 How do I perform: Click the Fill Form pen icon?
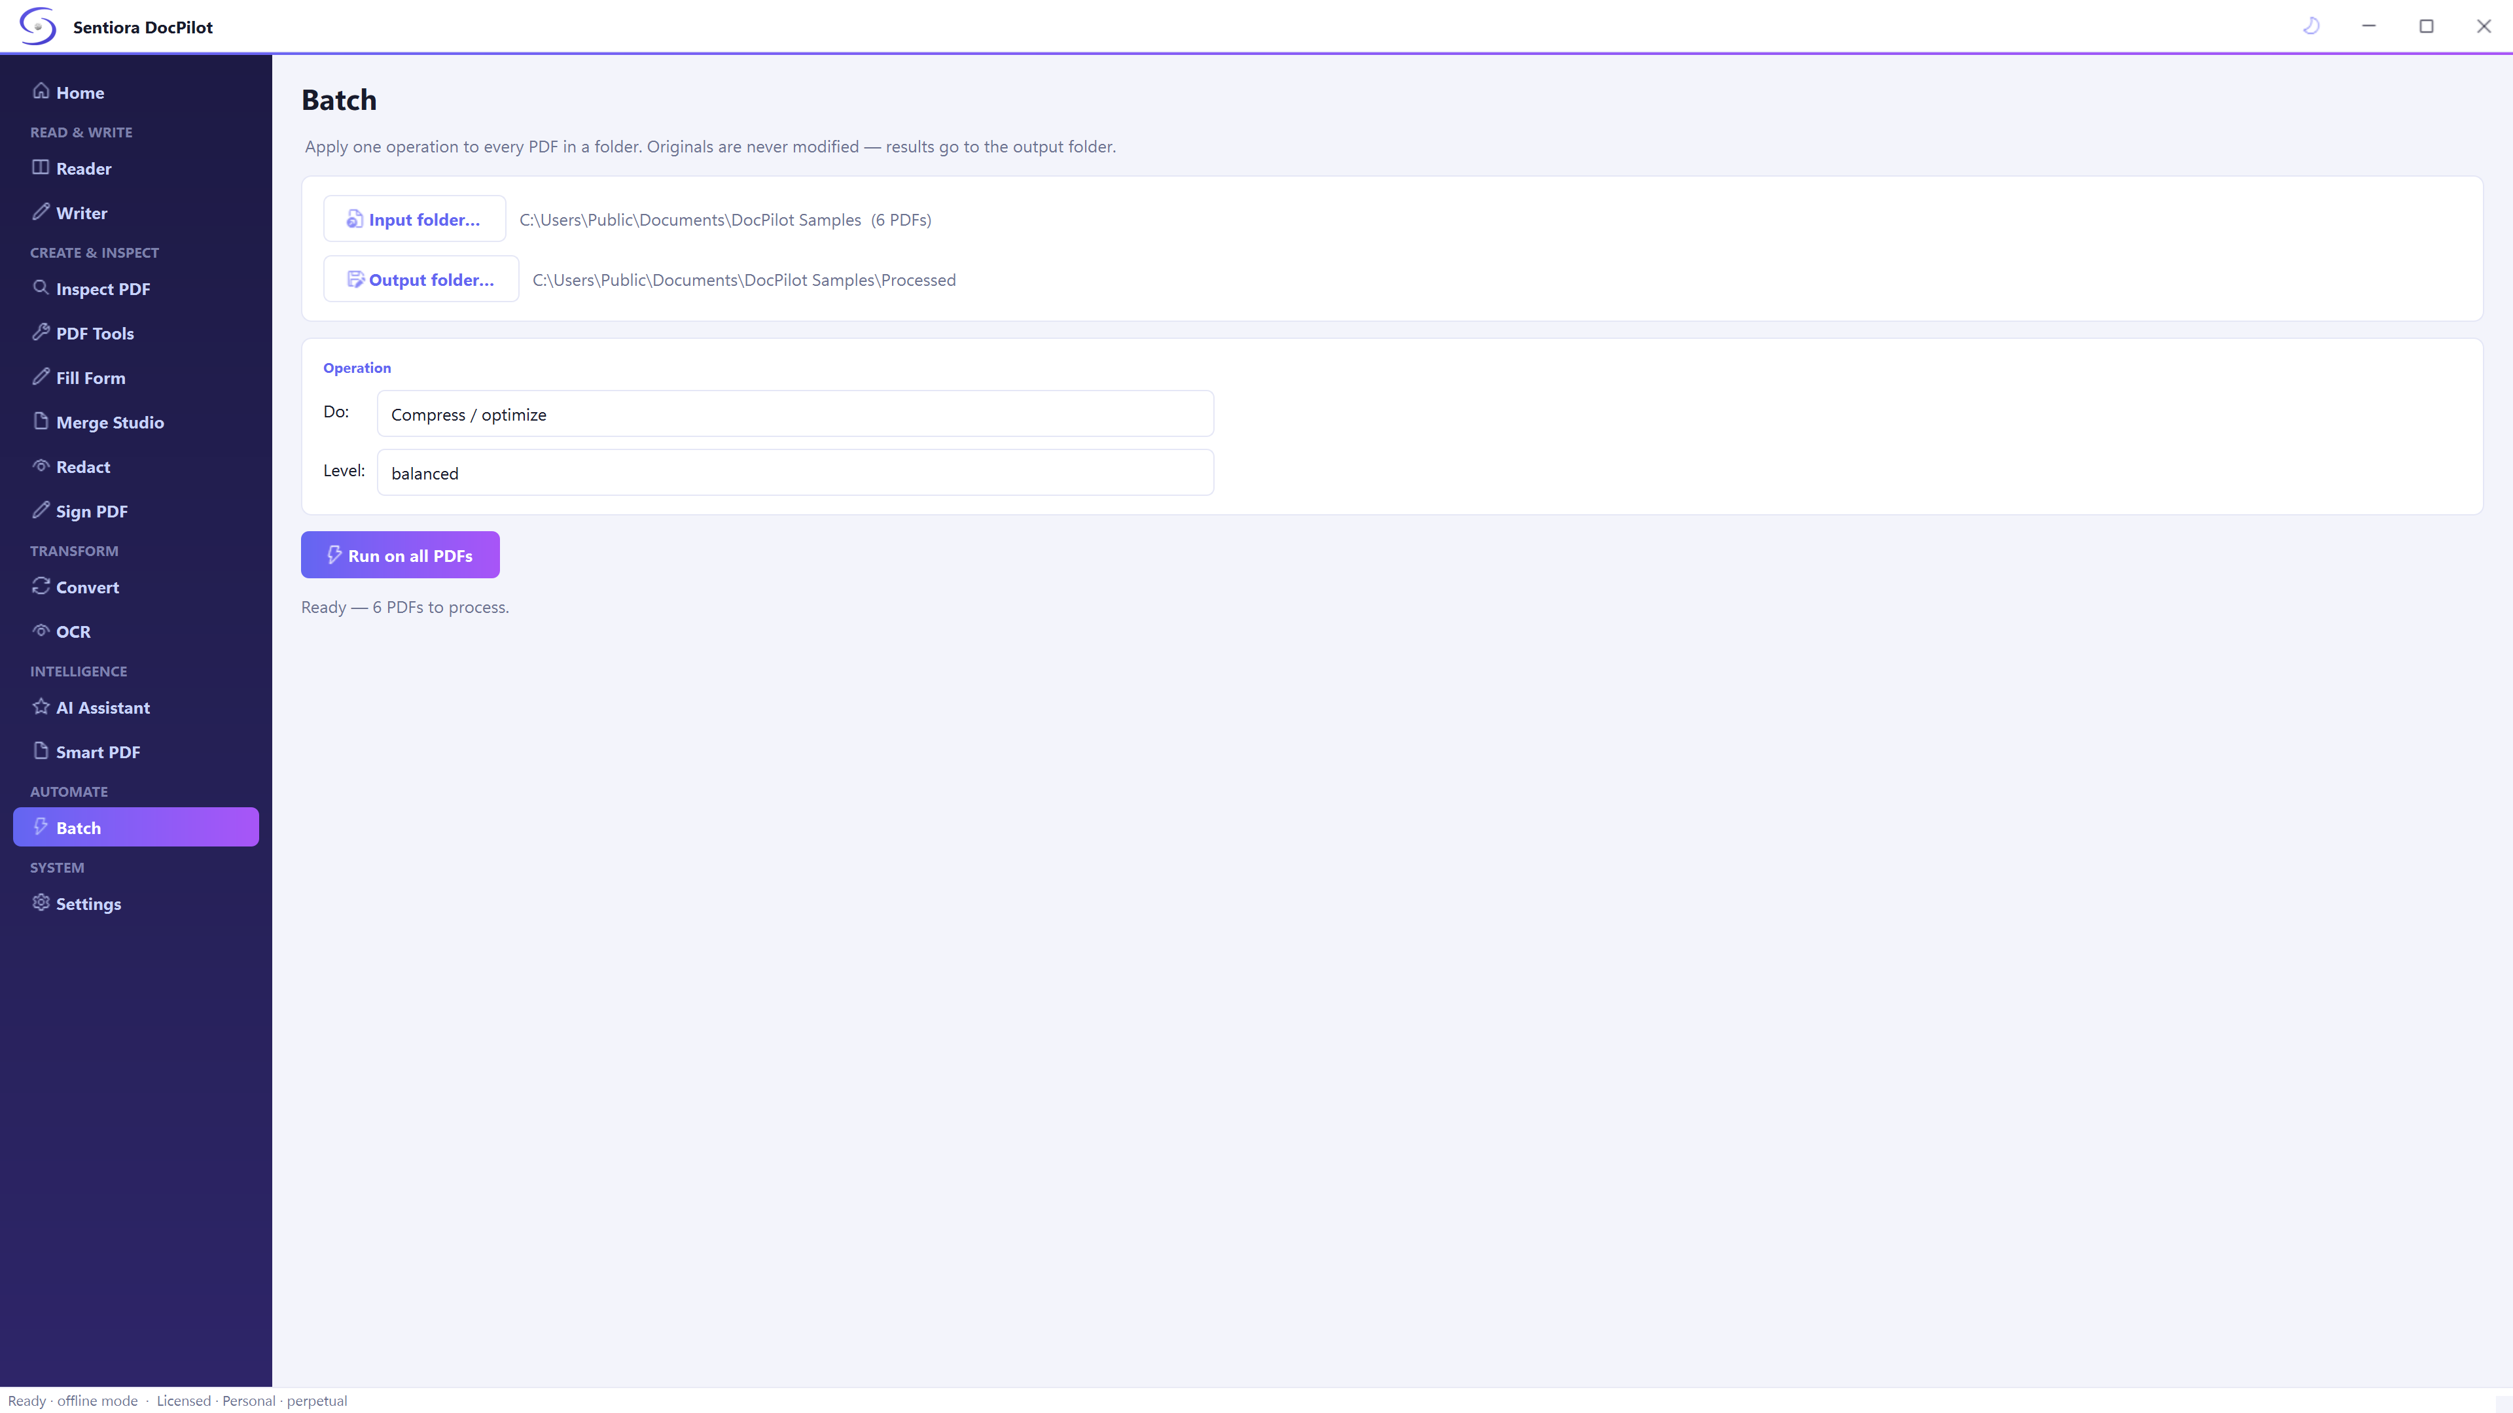pyautogui.click(x=41, y=376)
